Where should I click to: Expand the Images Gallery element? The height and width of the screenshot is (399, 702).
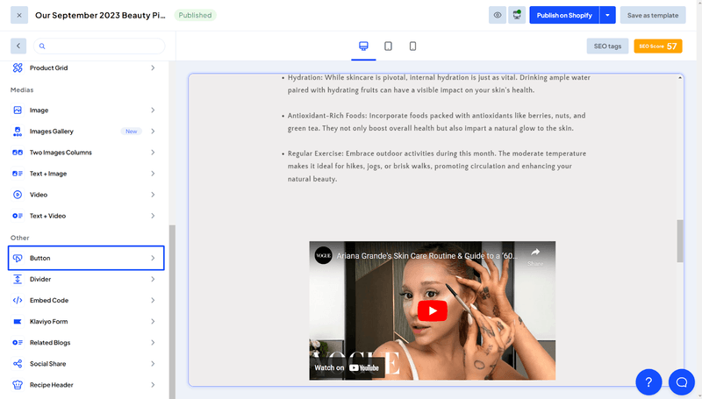152,132
